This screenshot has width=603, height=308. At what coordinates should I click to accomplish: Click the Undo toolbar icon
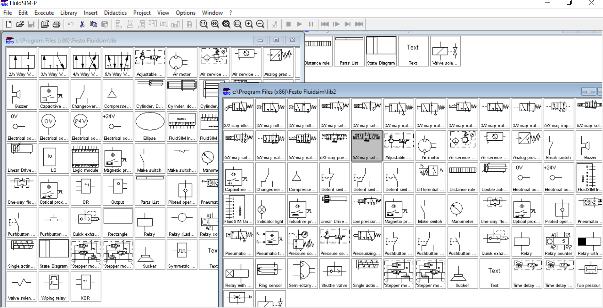pyautogui.click(x=71, y=24)
